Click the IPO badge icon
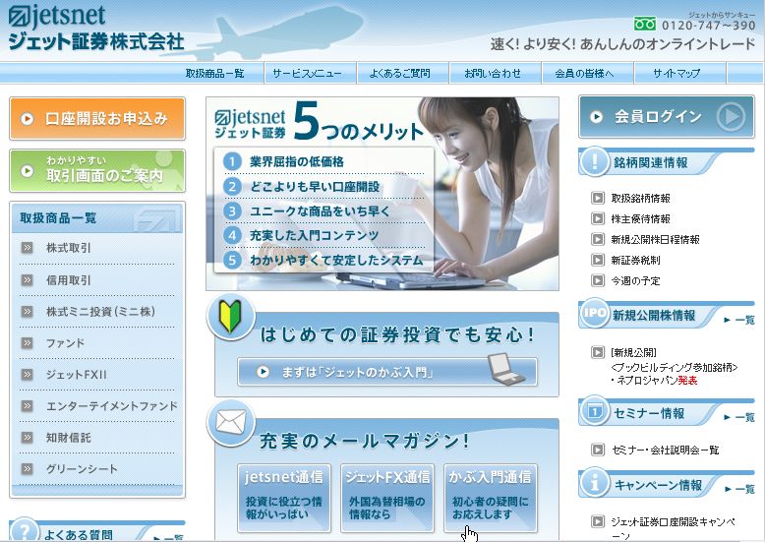The width and height of the screenshot is (765, 542). (x=594, y=314)
